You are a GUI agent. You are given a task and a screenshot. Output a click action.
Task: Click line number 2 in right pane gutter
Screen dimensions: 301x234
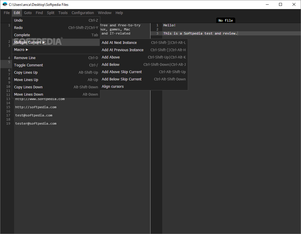tap(158, 29)
